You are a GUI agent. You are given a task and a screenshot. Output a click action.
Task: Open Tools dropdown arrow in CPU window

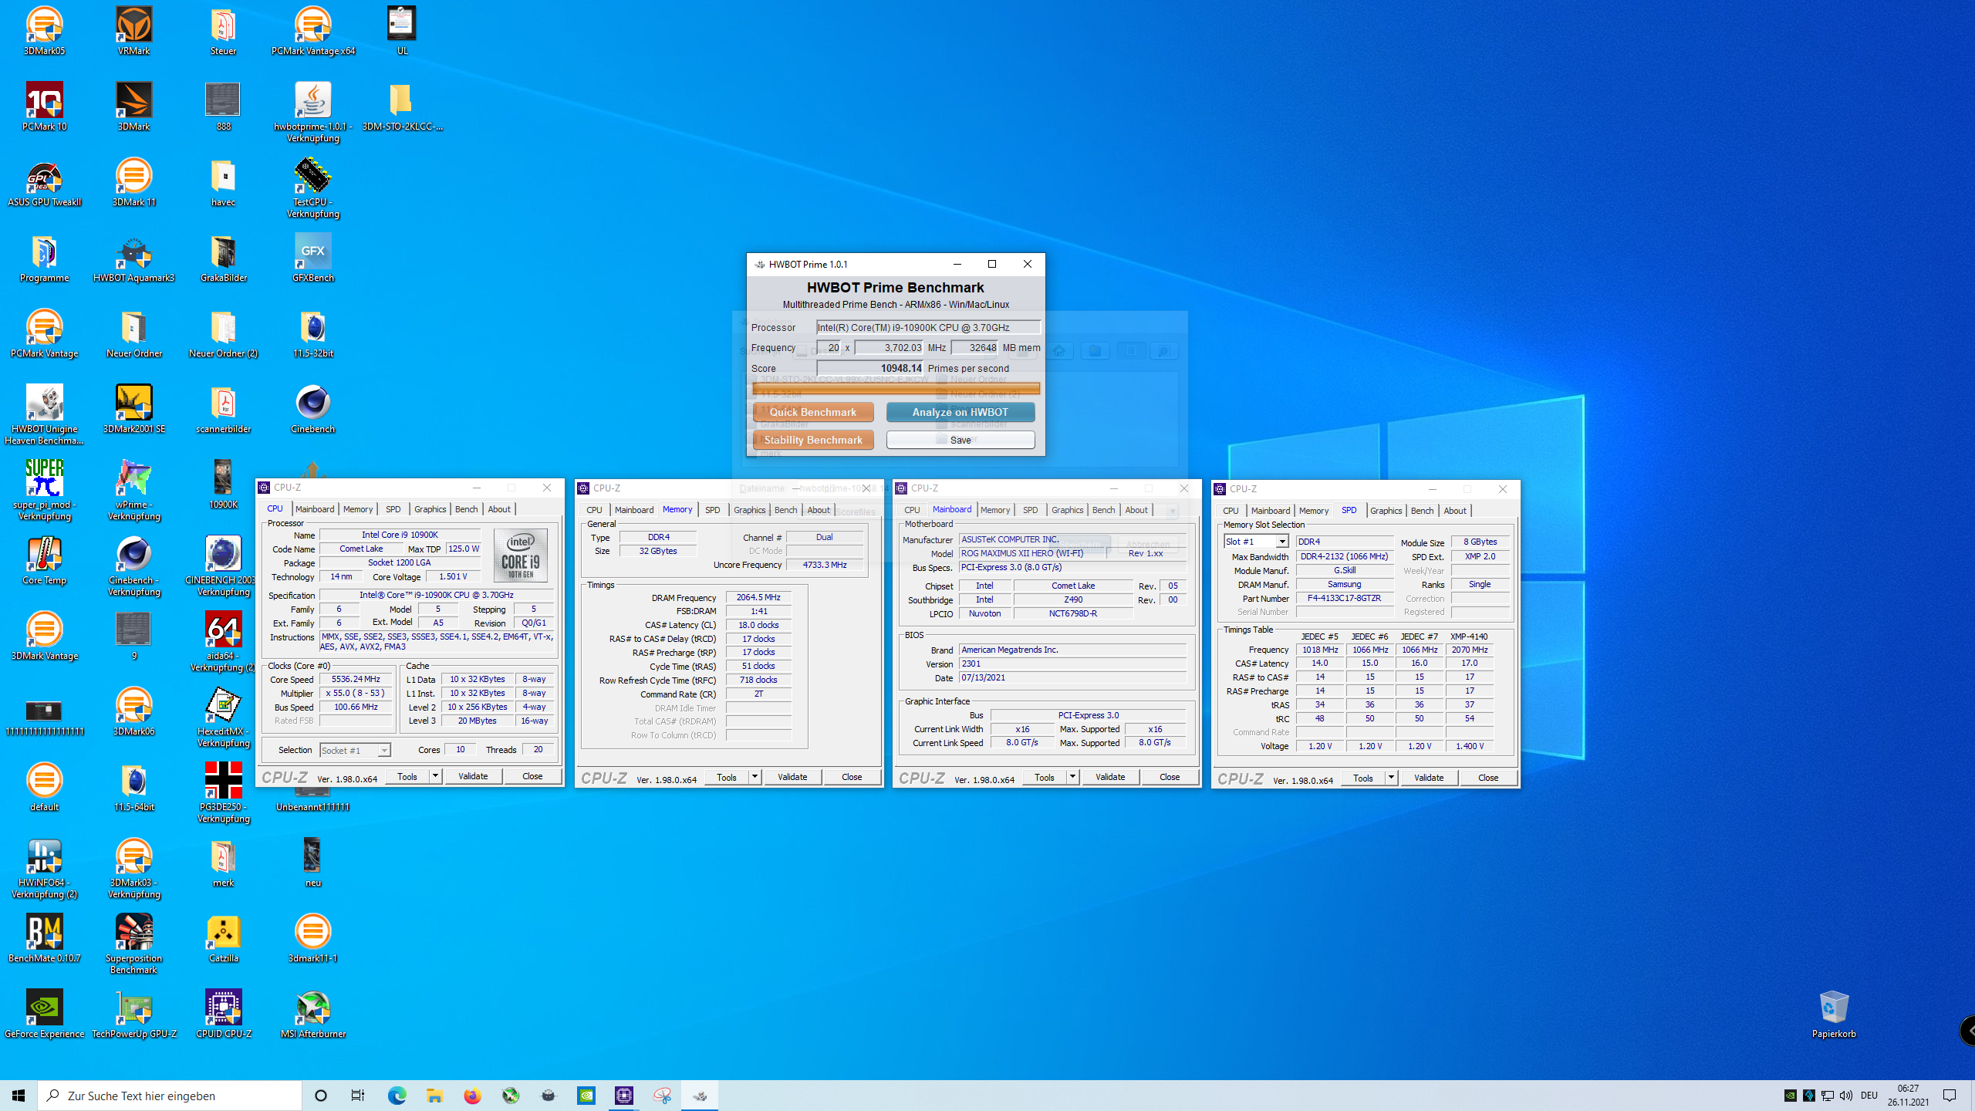(x=435, y=776)
